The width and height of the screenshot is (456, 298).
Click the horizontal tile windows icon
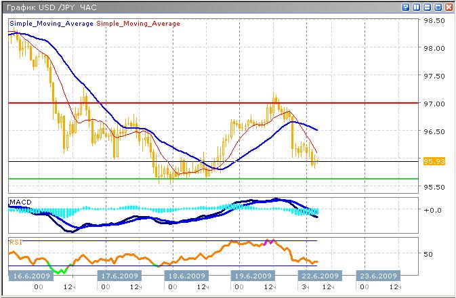(428, 7)
